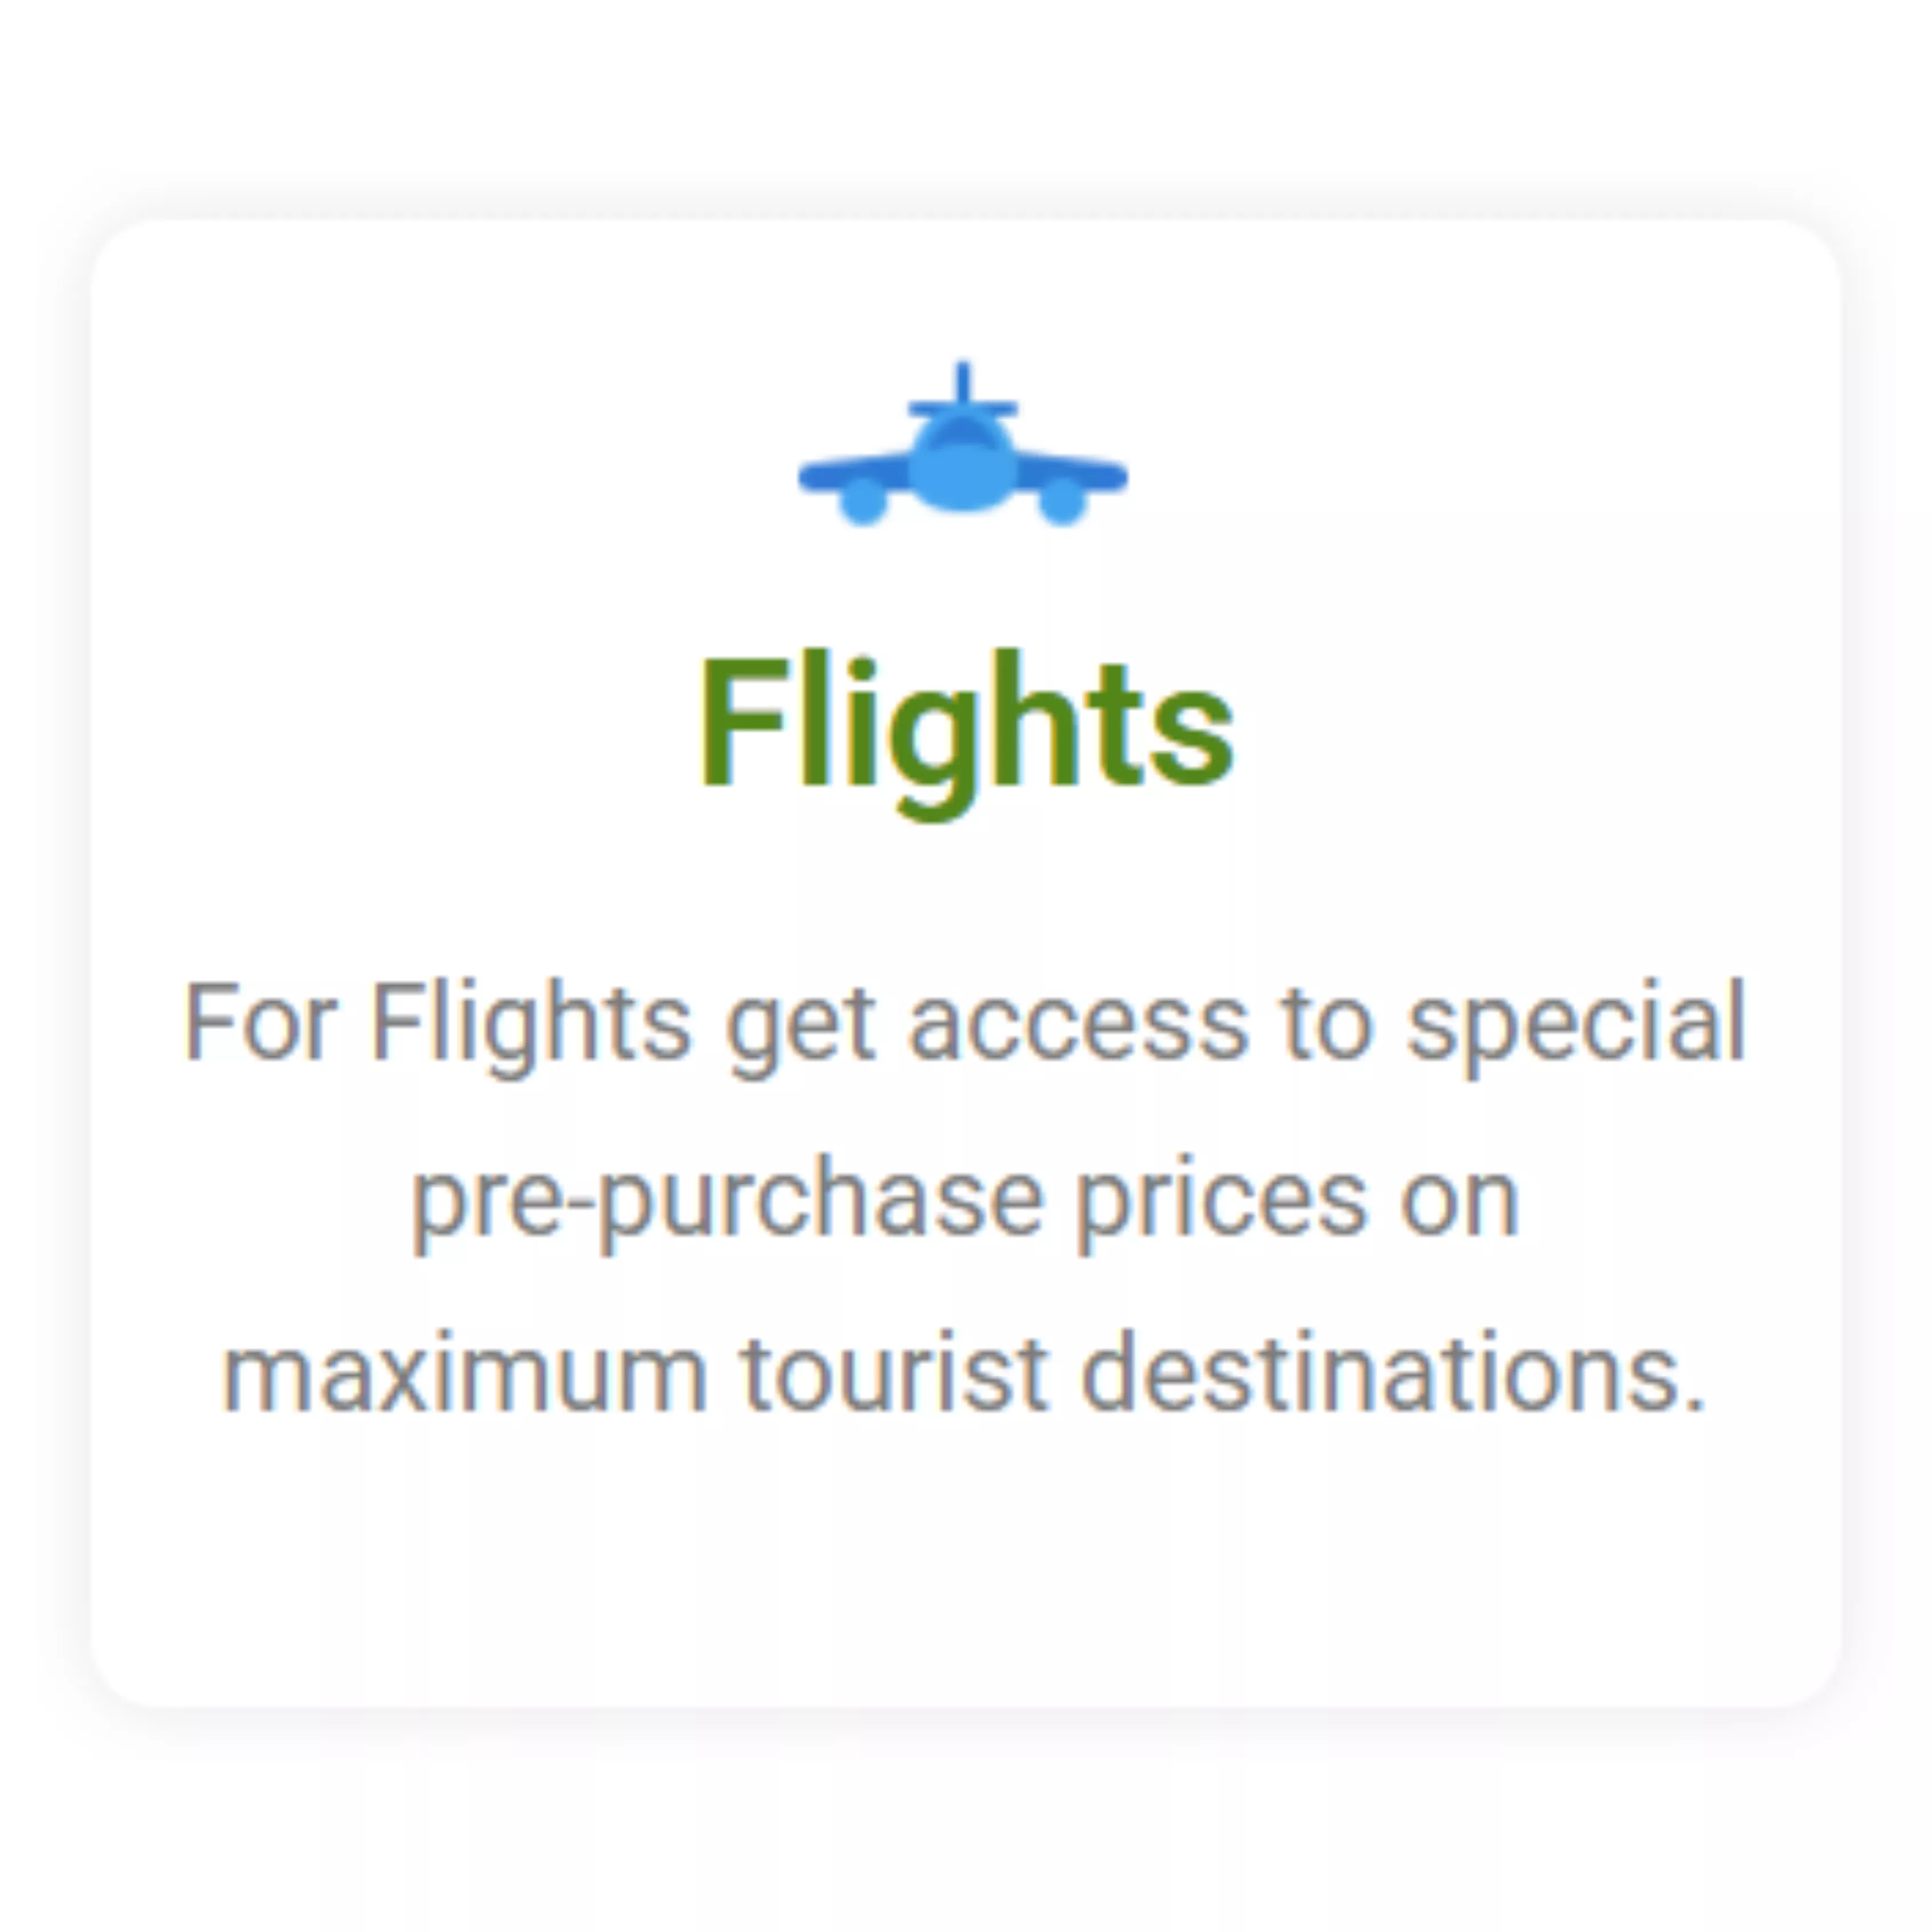Click the airplane's left engine
Image resolution: width=1932 pixels, height=1932 pixels.
[x=863, y=502]
